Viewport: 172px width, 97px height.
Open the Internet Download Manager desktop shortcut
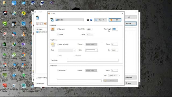click(14, 46)
